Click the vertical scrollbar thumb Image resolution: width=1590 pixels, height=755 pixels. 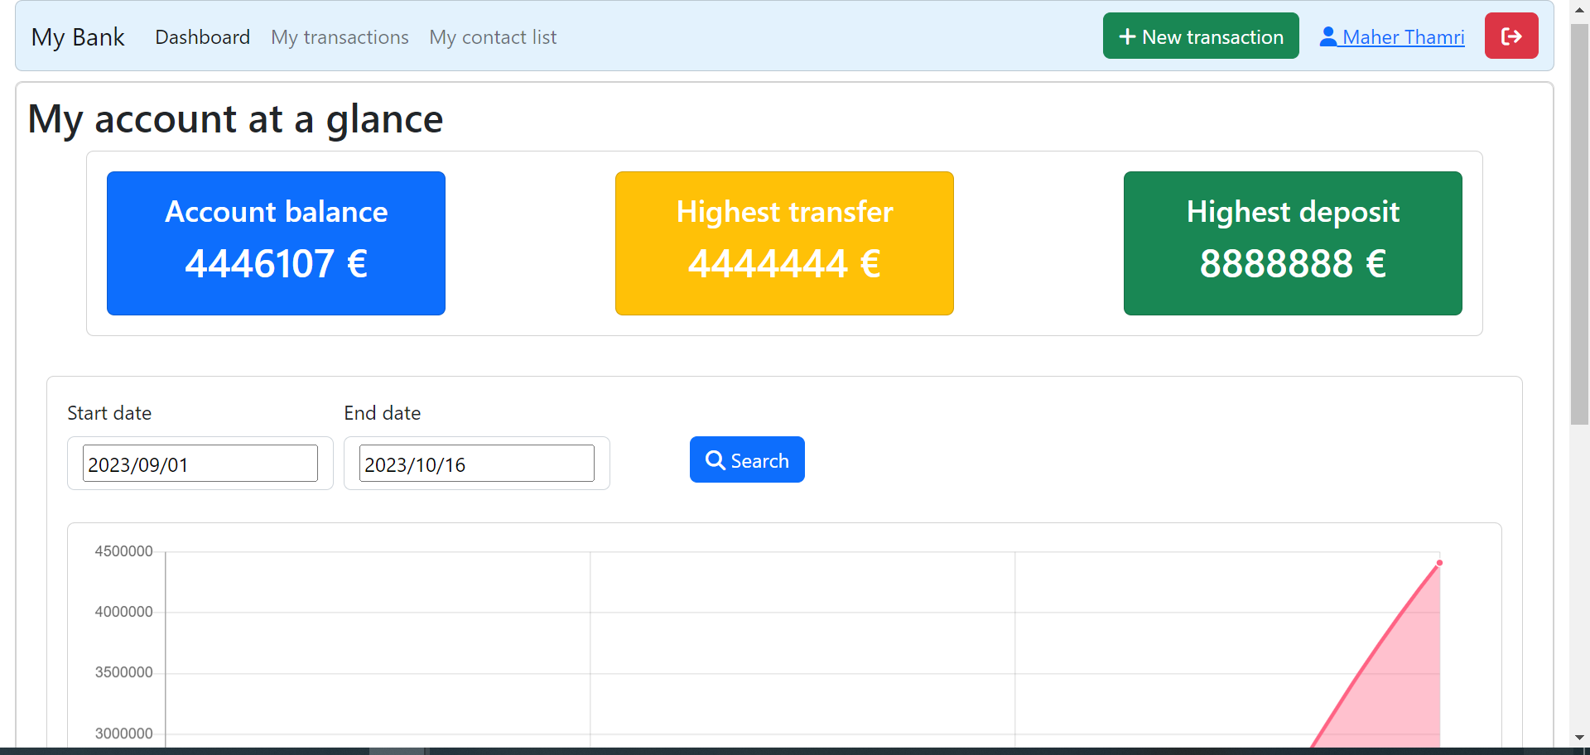coord(1579,224)
